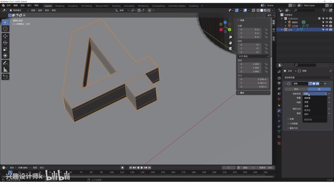The image size is (334, 187).
Task: Open the Material properties tab
Action: coord(279,137)
